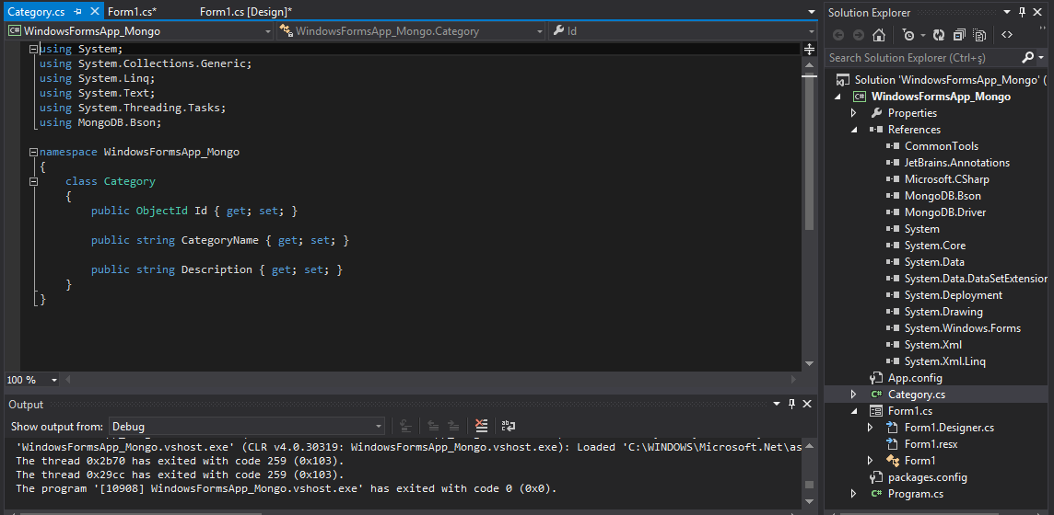
Task: Pin the Category.cs tab
Action: 76,12
